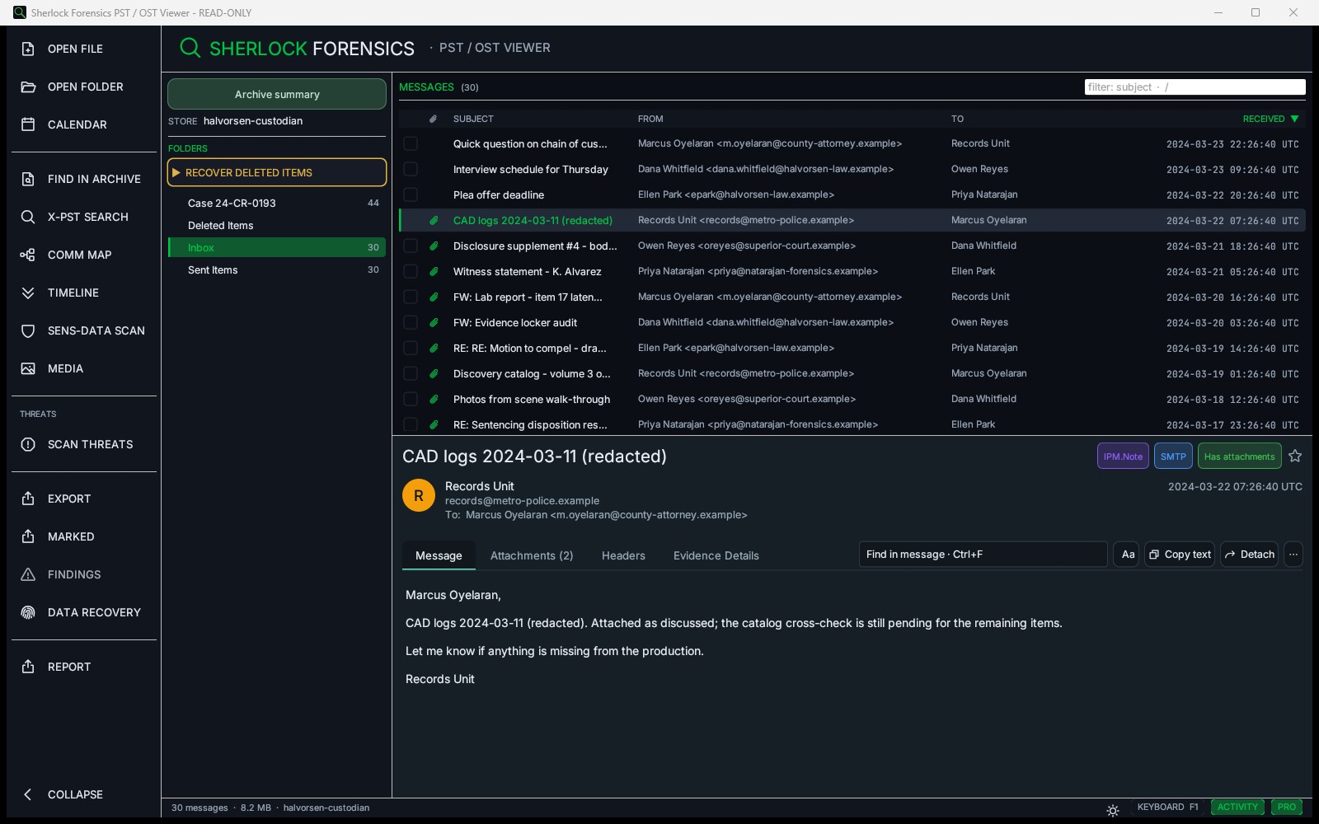The image size is (1319, 824).
Task: Click the ACTIVITY status bar button
Action: (1237, 807)
